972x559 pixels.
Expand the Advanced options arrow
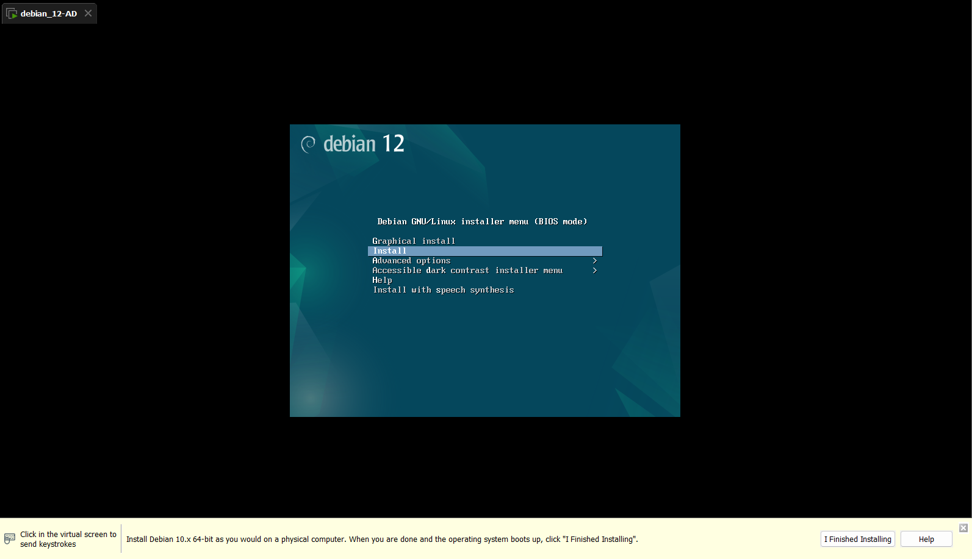tap(595, 261)
